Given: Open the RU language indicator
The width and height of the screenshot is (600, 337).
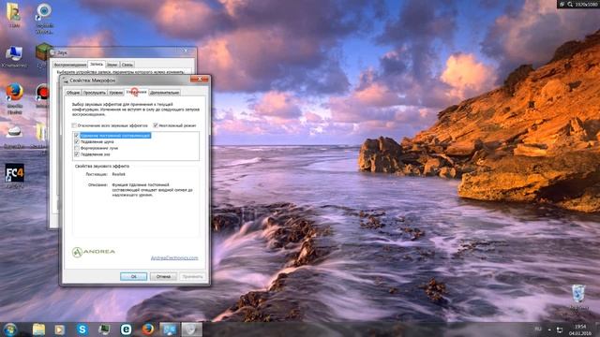Looking at the screenshot, I should (x=538, y=329).
